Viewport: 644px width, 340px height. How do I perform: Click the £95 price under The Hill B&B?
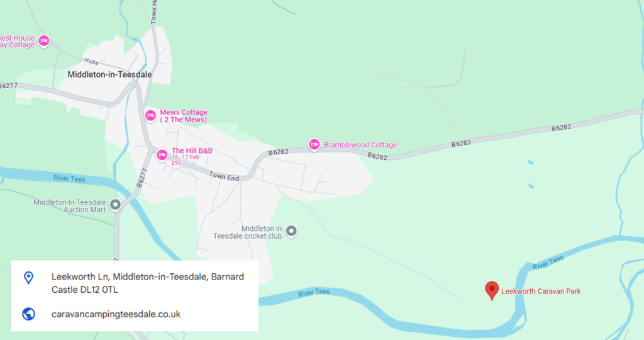tap(177, 163)
